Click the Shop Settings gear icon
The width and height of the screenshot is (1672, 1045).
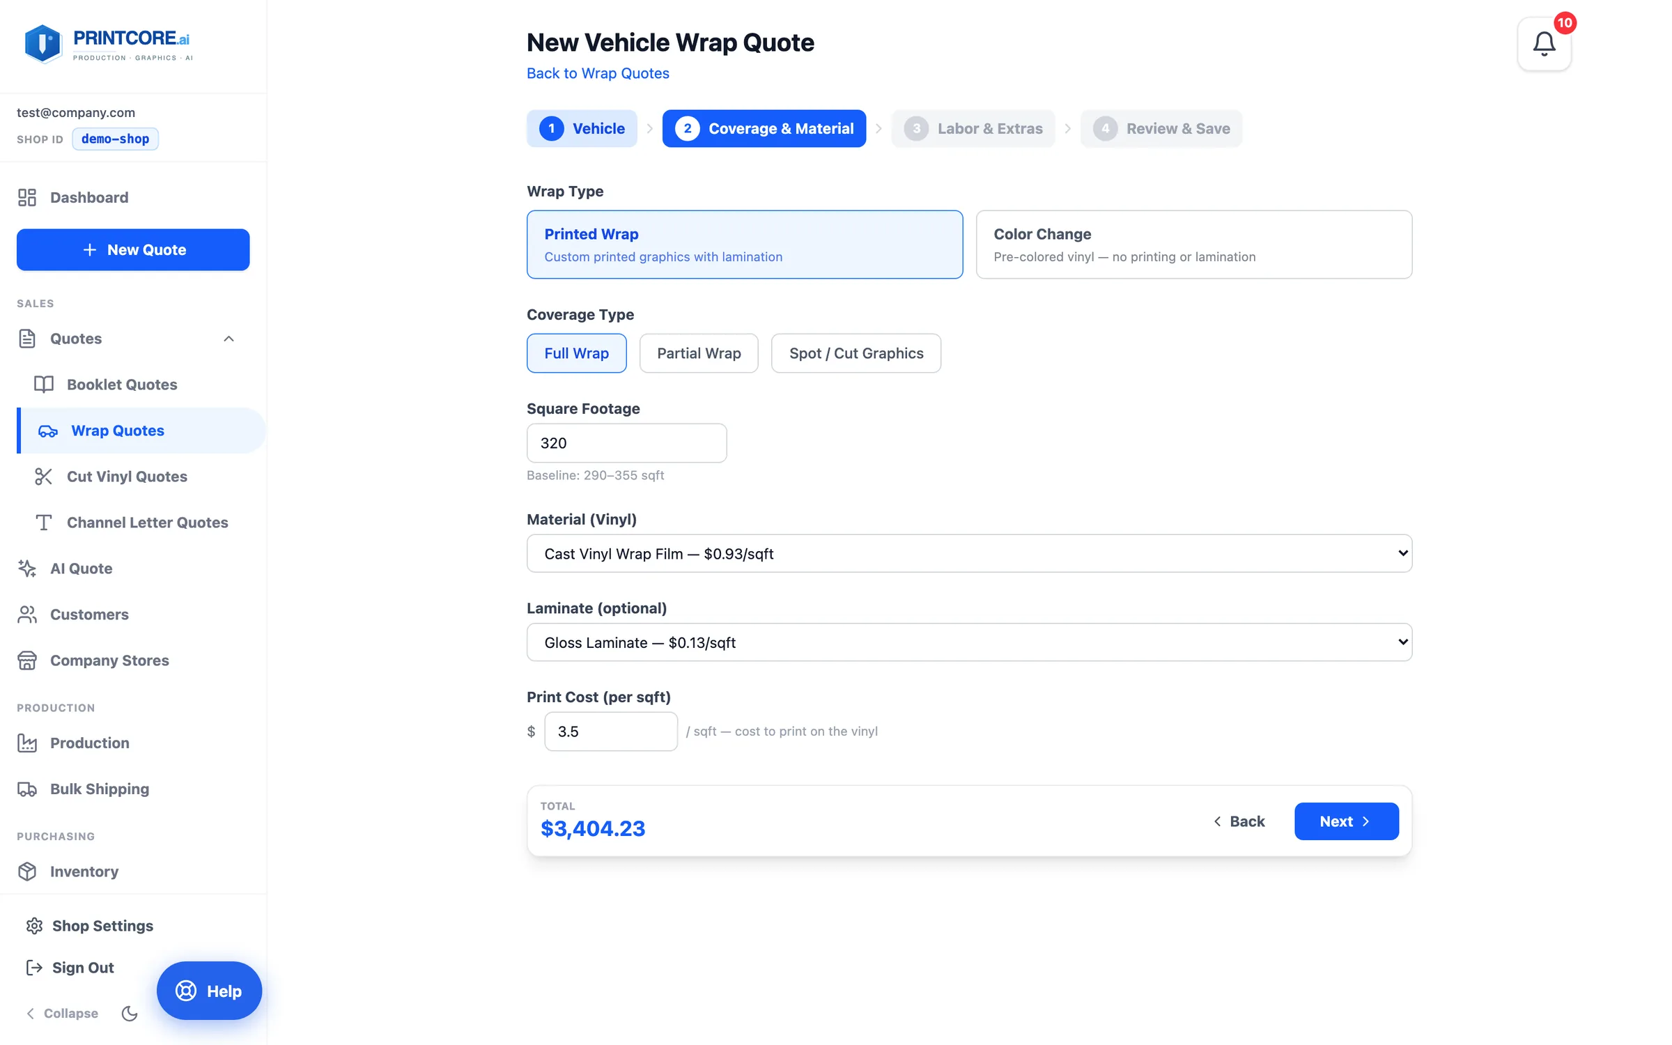(x=34, y=926)
